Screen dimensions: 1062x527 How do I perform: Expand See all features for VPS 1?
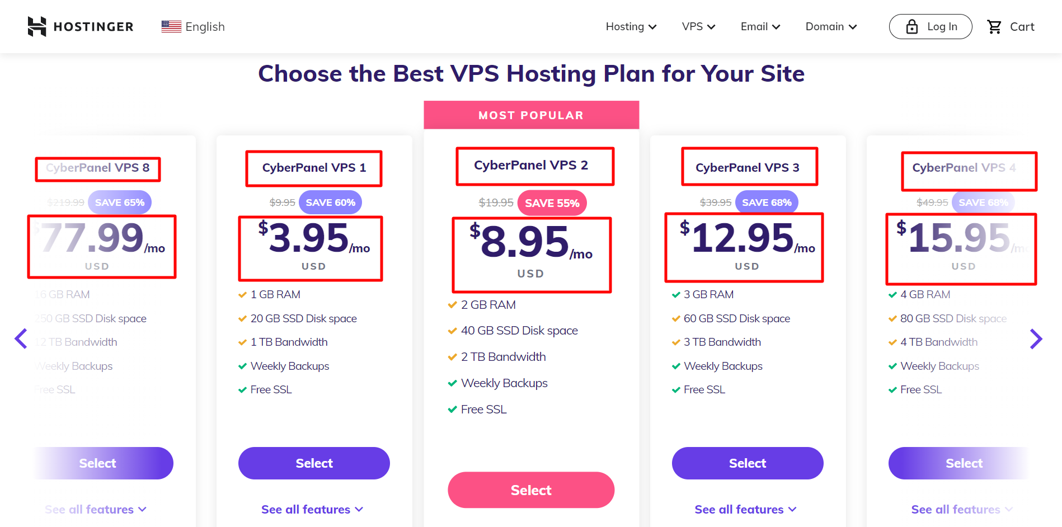[312, 510]
